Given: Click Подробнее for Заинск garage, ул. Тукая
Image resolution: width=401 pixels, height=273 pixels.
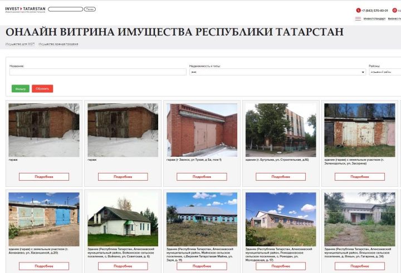Looking at the screenshot, I should click(202, 177).
